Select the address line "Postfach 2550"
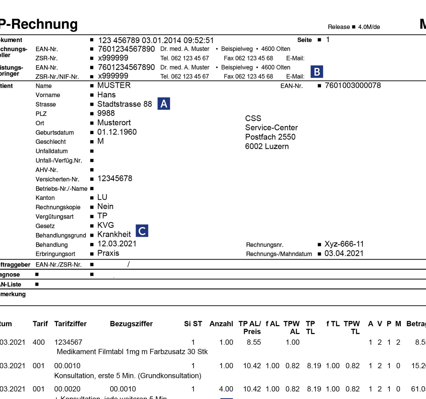Image resolution: width=426 pixels, height=399 pixels. (270, 137)
